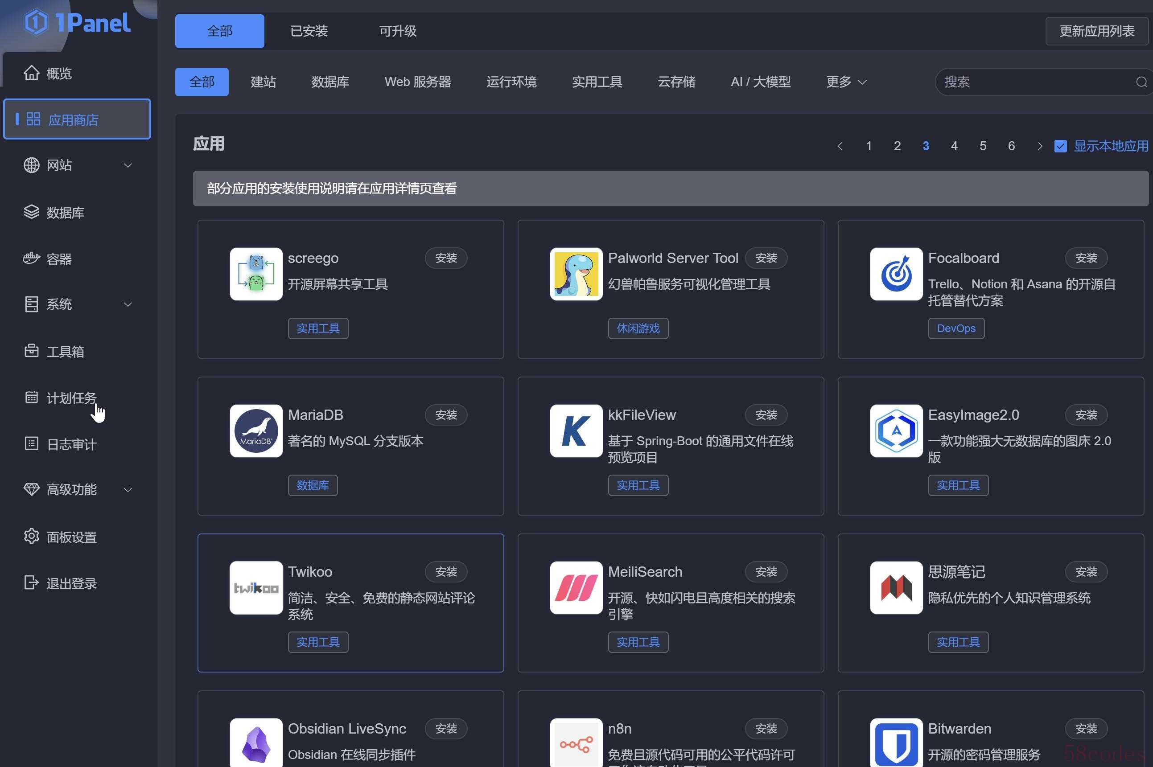
Task: Go to page 4
Action: pos(954,146)
